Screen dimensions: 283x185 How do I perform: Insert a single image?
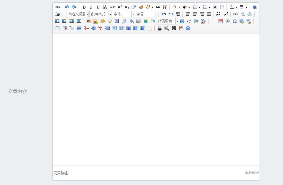[x=88, y=21]
